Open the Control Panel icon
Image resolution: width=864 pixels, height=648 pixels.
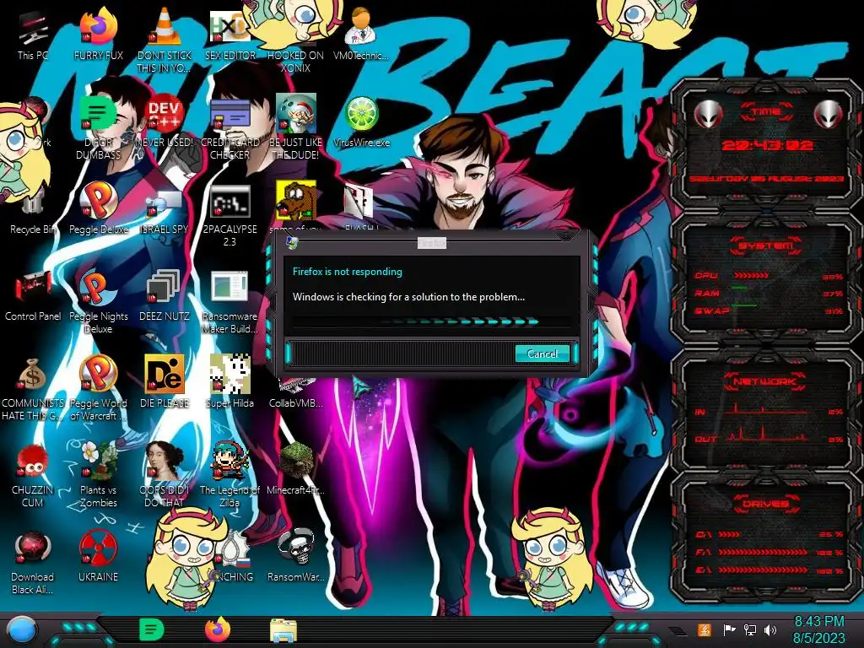[x=33, y=295]
